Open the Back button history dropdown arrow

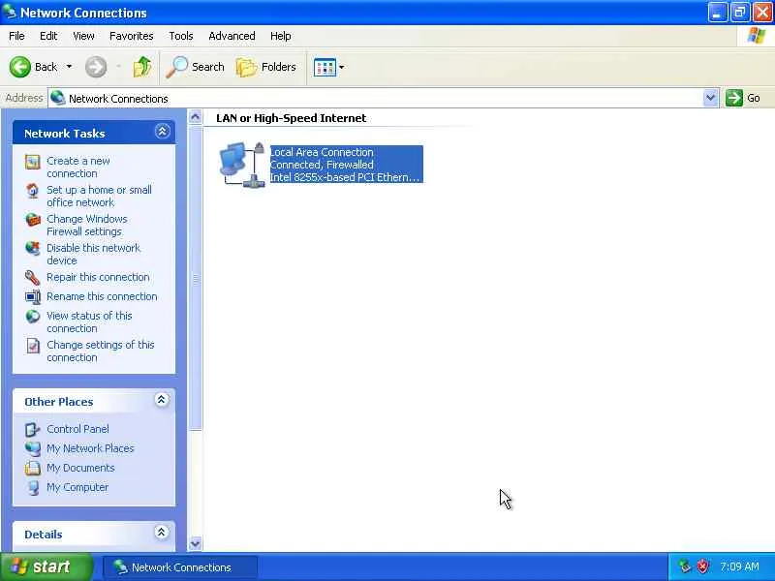point(69,67)
